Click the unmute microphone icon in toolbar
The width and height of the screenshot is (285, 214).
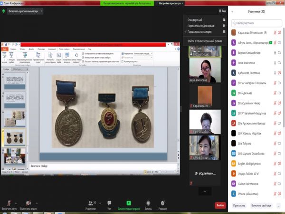(9, 203)
